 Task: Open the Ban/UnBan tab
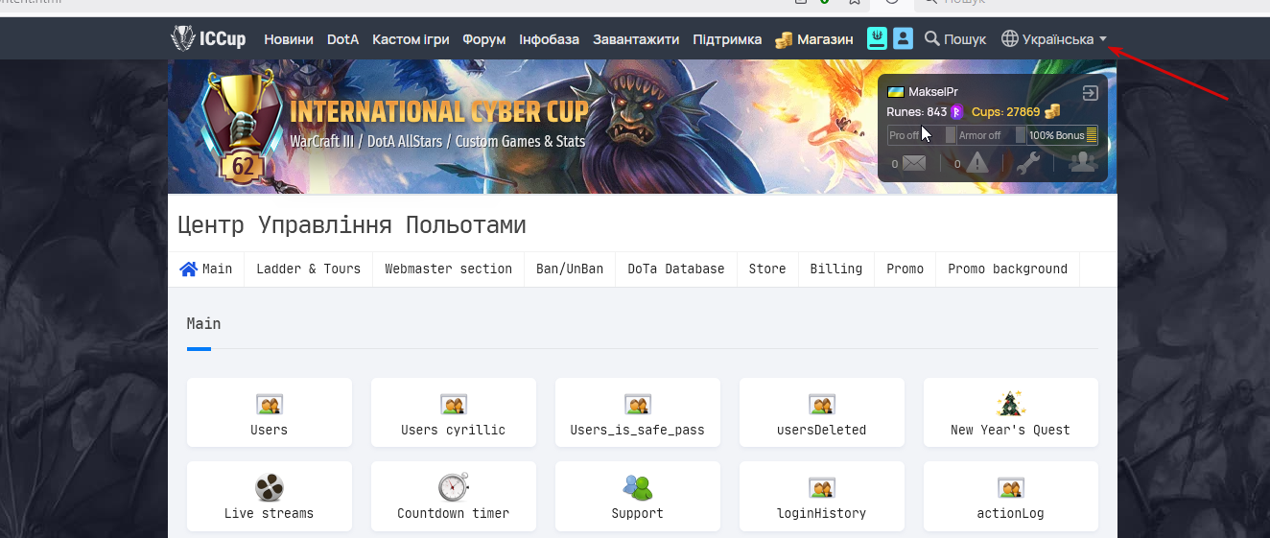(570, 269)
